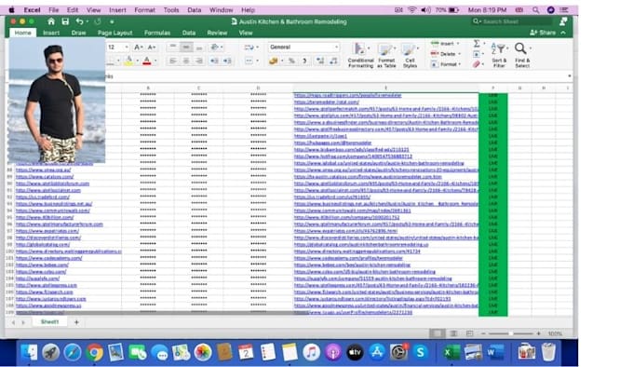Toggle align text right
633x367 pixels.
click(199, 61)
